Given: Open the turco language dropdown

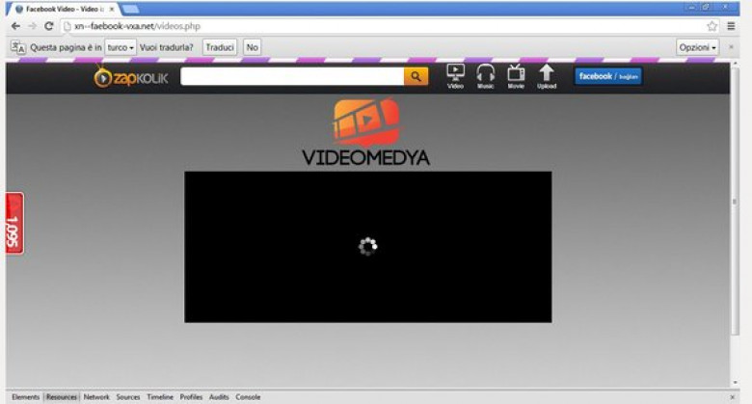Looking at the screenshot, I should click(121, 47).
